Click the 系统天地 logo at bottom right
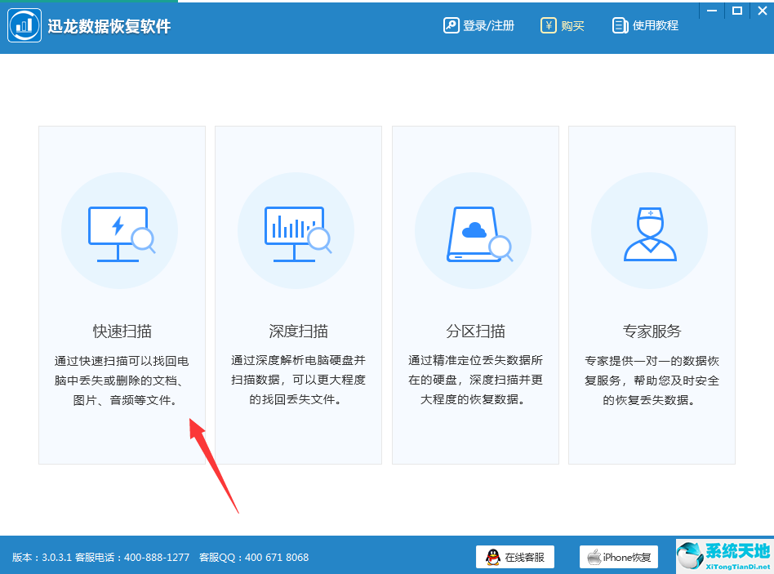 (724, 557)
